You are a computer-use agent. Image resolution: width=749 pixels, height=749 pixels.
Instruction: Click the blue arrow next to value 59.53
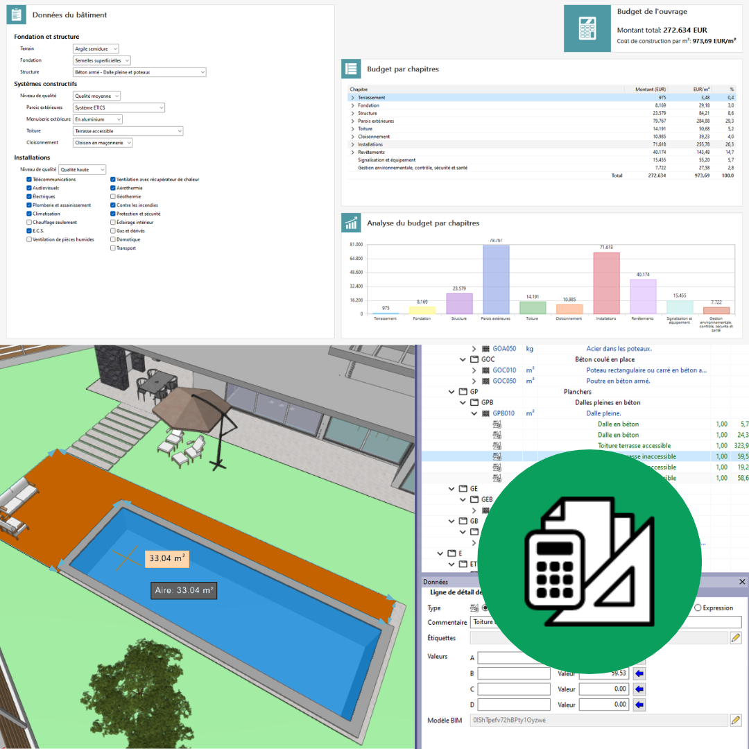pyautogui.click(x=640, y=673)
